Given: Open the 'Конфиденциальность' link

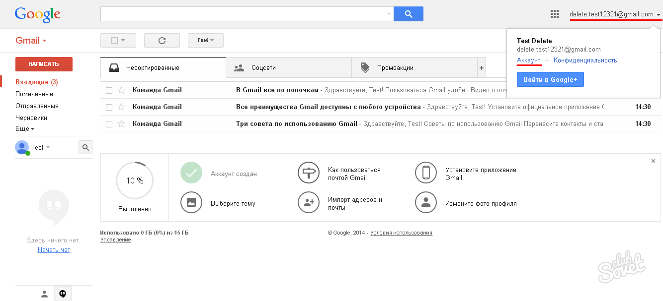Looking at the screenshot, I should [x=585, y=60].
